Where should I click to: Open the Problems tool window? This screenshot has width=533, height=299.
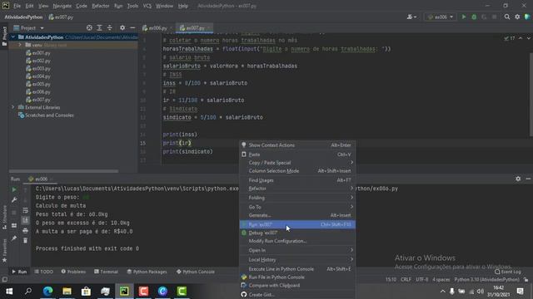[73, 272]
